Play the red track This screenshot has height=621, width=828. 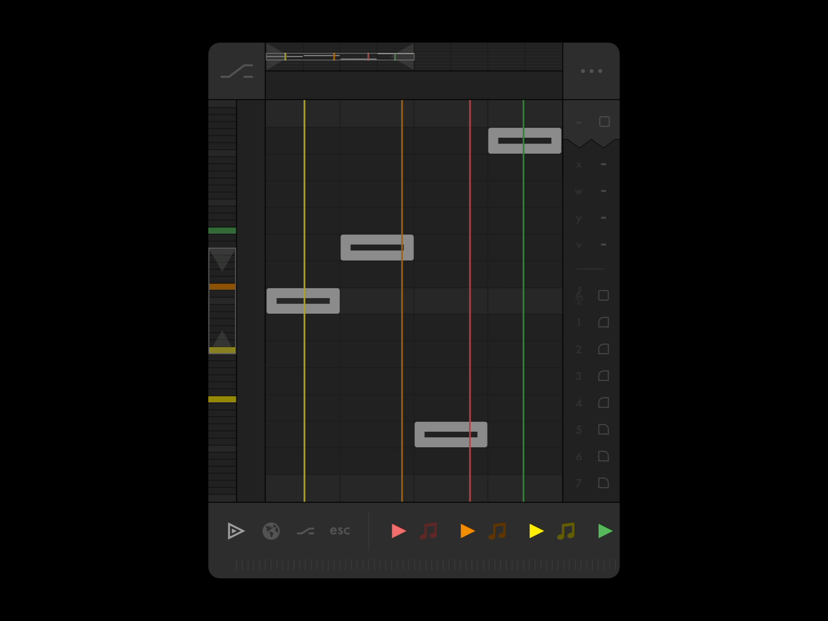pyautogui.click(x=398, y=531)
